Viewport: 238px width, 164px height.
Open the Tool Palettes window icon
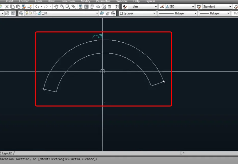(x=92, y=7)
